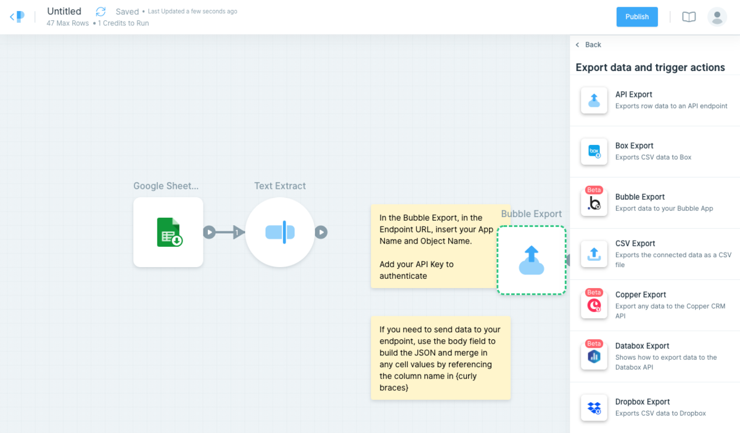This screenshot has height=433, width=740.
Task: Select the Google Sheets import step
Action: tap(168, 232)
